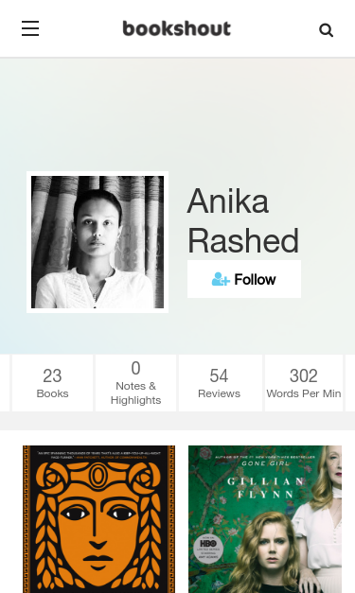This screenshot has height=593, width=355.
Task: Open the orange Greek mask book cover
Action: coord(98,519)
